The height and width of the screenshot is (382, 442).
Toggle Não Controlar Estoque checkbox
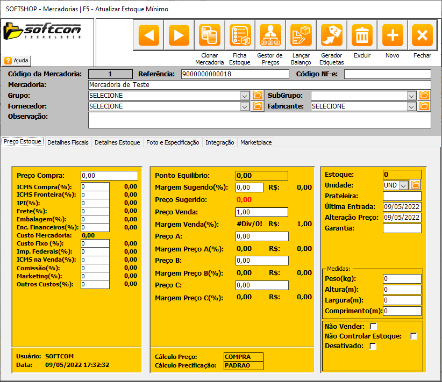pyautogui.click(x=414, y=336)
